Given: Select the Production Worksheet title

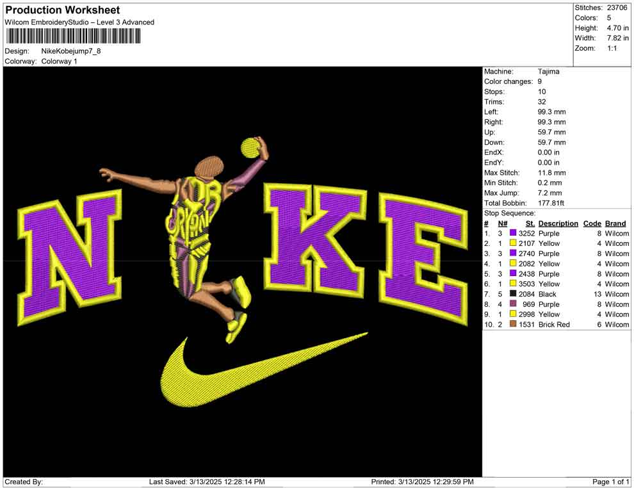Looking at the screenshot, I should [x=63, y=10].
